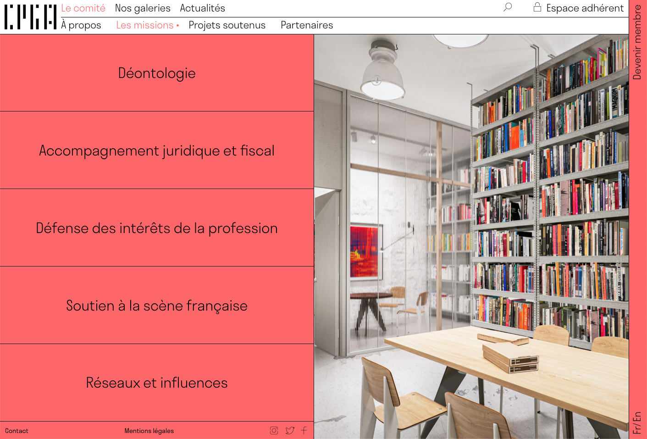Viewport: 647px width, 439px height.
Task: Open the search magnifier icon
Action: (x=508, y=7)
